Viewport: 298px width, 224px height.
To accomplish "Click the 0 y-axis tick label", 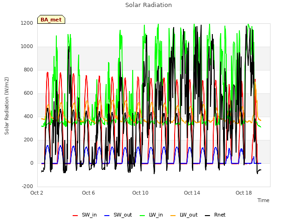I will (x=32, y=163).
